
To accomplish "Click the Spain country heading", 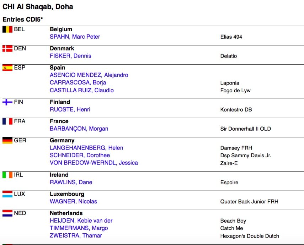I will tap(57, 67).
